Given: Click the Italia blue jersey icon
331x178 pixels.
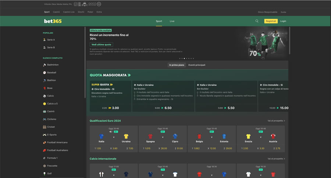Looking at the screenshot, I should [102, 136].
